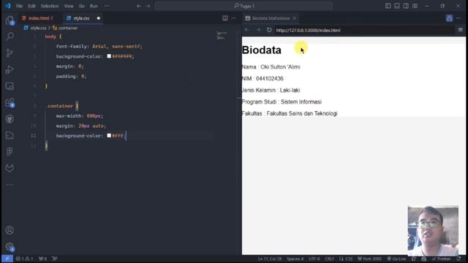The height and width of the screenshot is (263, 468).
Task: Click the '.container' selector in the editor
Action: (59, 106)
